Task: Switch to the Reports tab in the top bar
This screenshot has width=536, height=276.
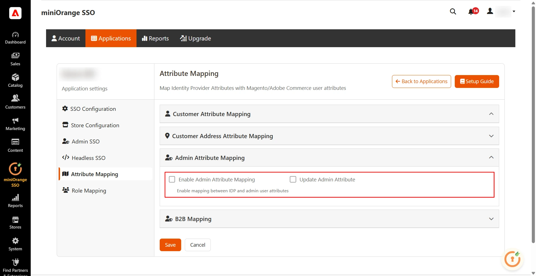Action: coord(155,38)
